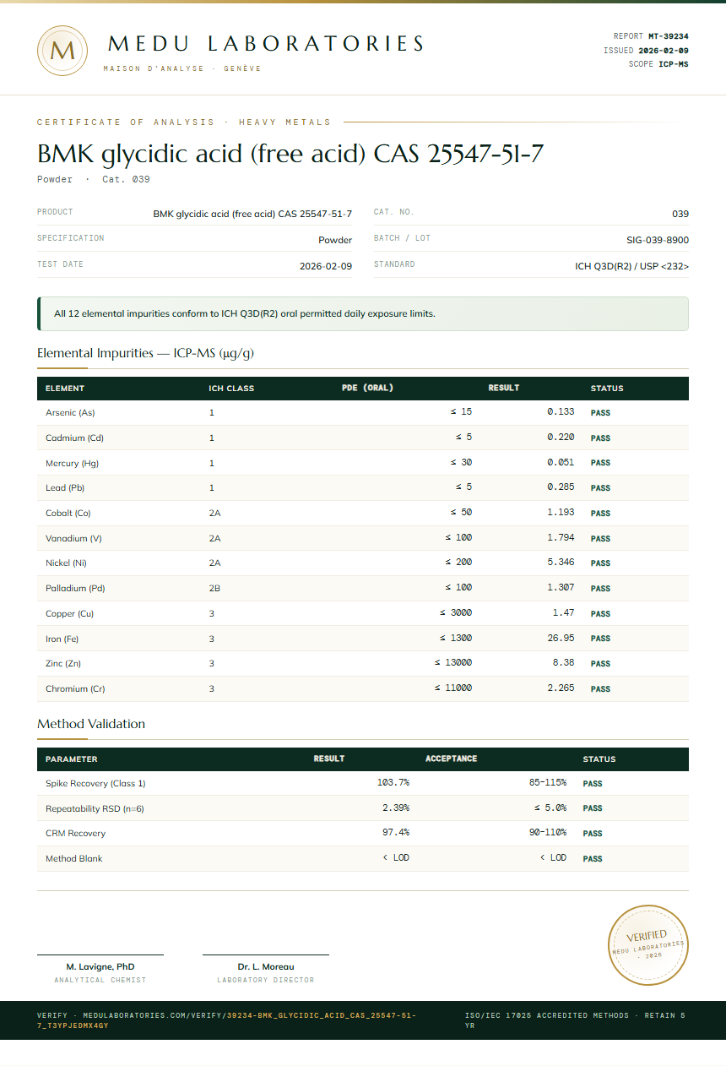
Task: Click the Cat. No. value 039
Action: [x=680, y=214]
